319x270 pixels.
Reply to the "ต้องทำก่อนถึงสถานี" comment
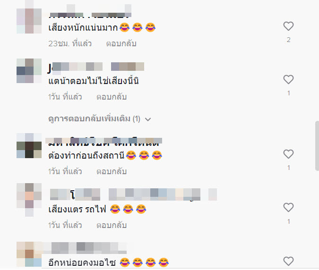coord(112,171)
